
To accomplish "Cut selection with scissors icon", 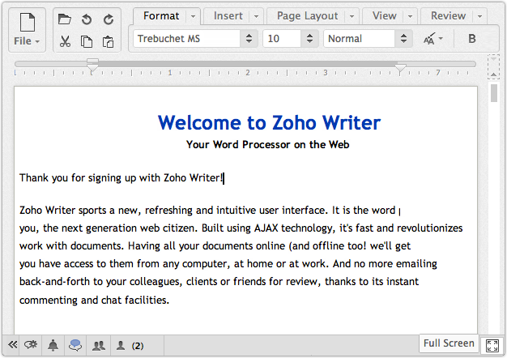I will (x=65, y=41).
